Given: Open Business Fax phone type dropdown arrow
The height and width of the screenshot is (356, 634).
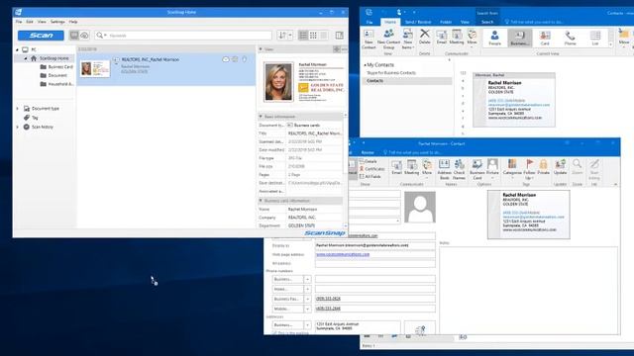Looking at the screenshot, I should pos(307,299).
